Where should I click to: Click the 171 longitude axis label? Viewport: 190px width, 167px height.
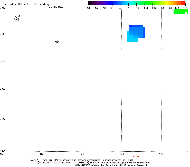82,154
